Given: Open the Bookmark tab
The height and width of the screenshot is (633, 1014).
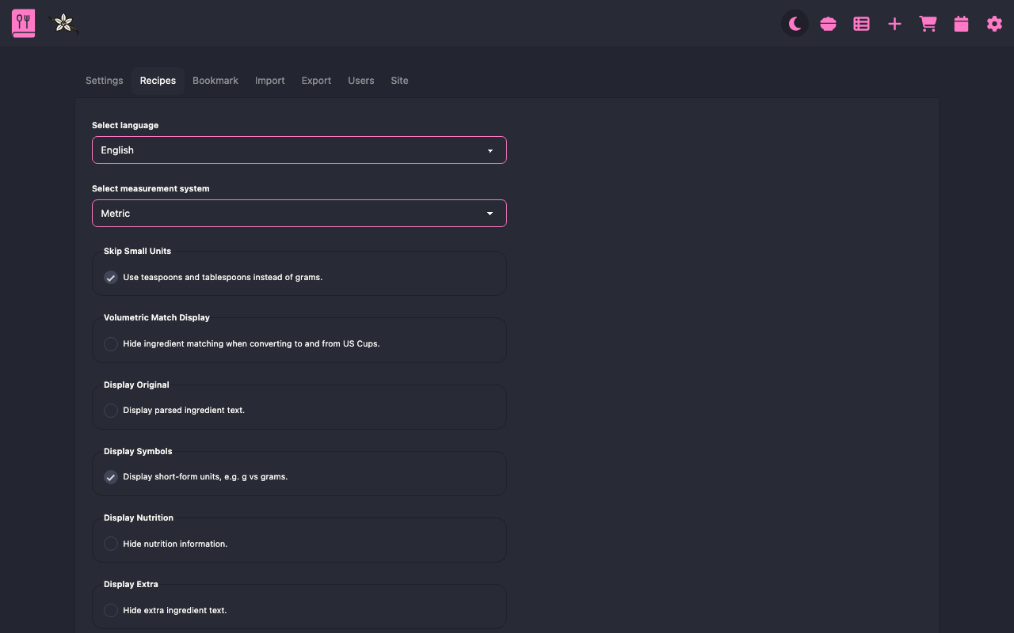Looking at the screenshot, I should coord(215,81).
